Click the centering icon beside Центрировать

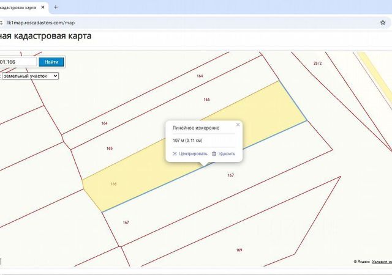(x=175, y=154)
